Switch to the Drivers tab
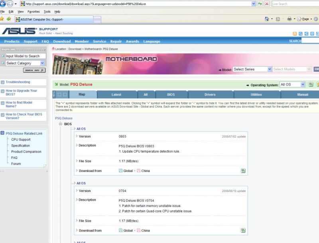The width and height of the screenshot is (319, 243). 210,95
